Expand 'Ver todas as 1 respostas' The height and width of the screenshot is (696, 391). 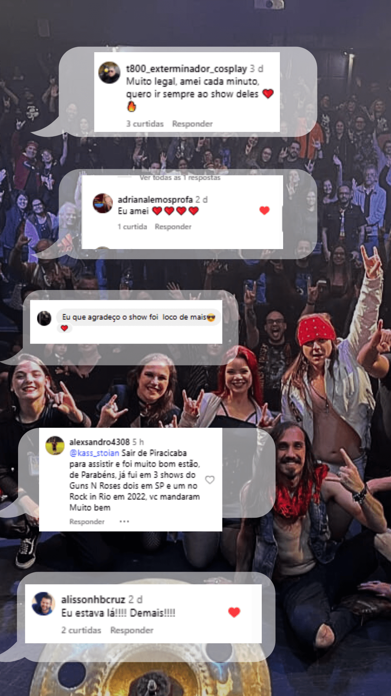tap(180, 178)
